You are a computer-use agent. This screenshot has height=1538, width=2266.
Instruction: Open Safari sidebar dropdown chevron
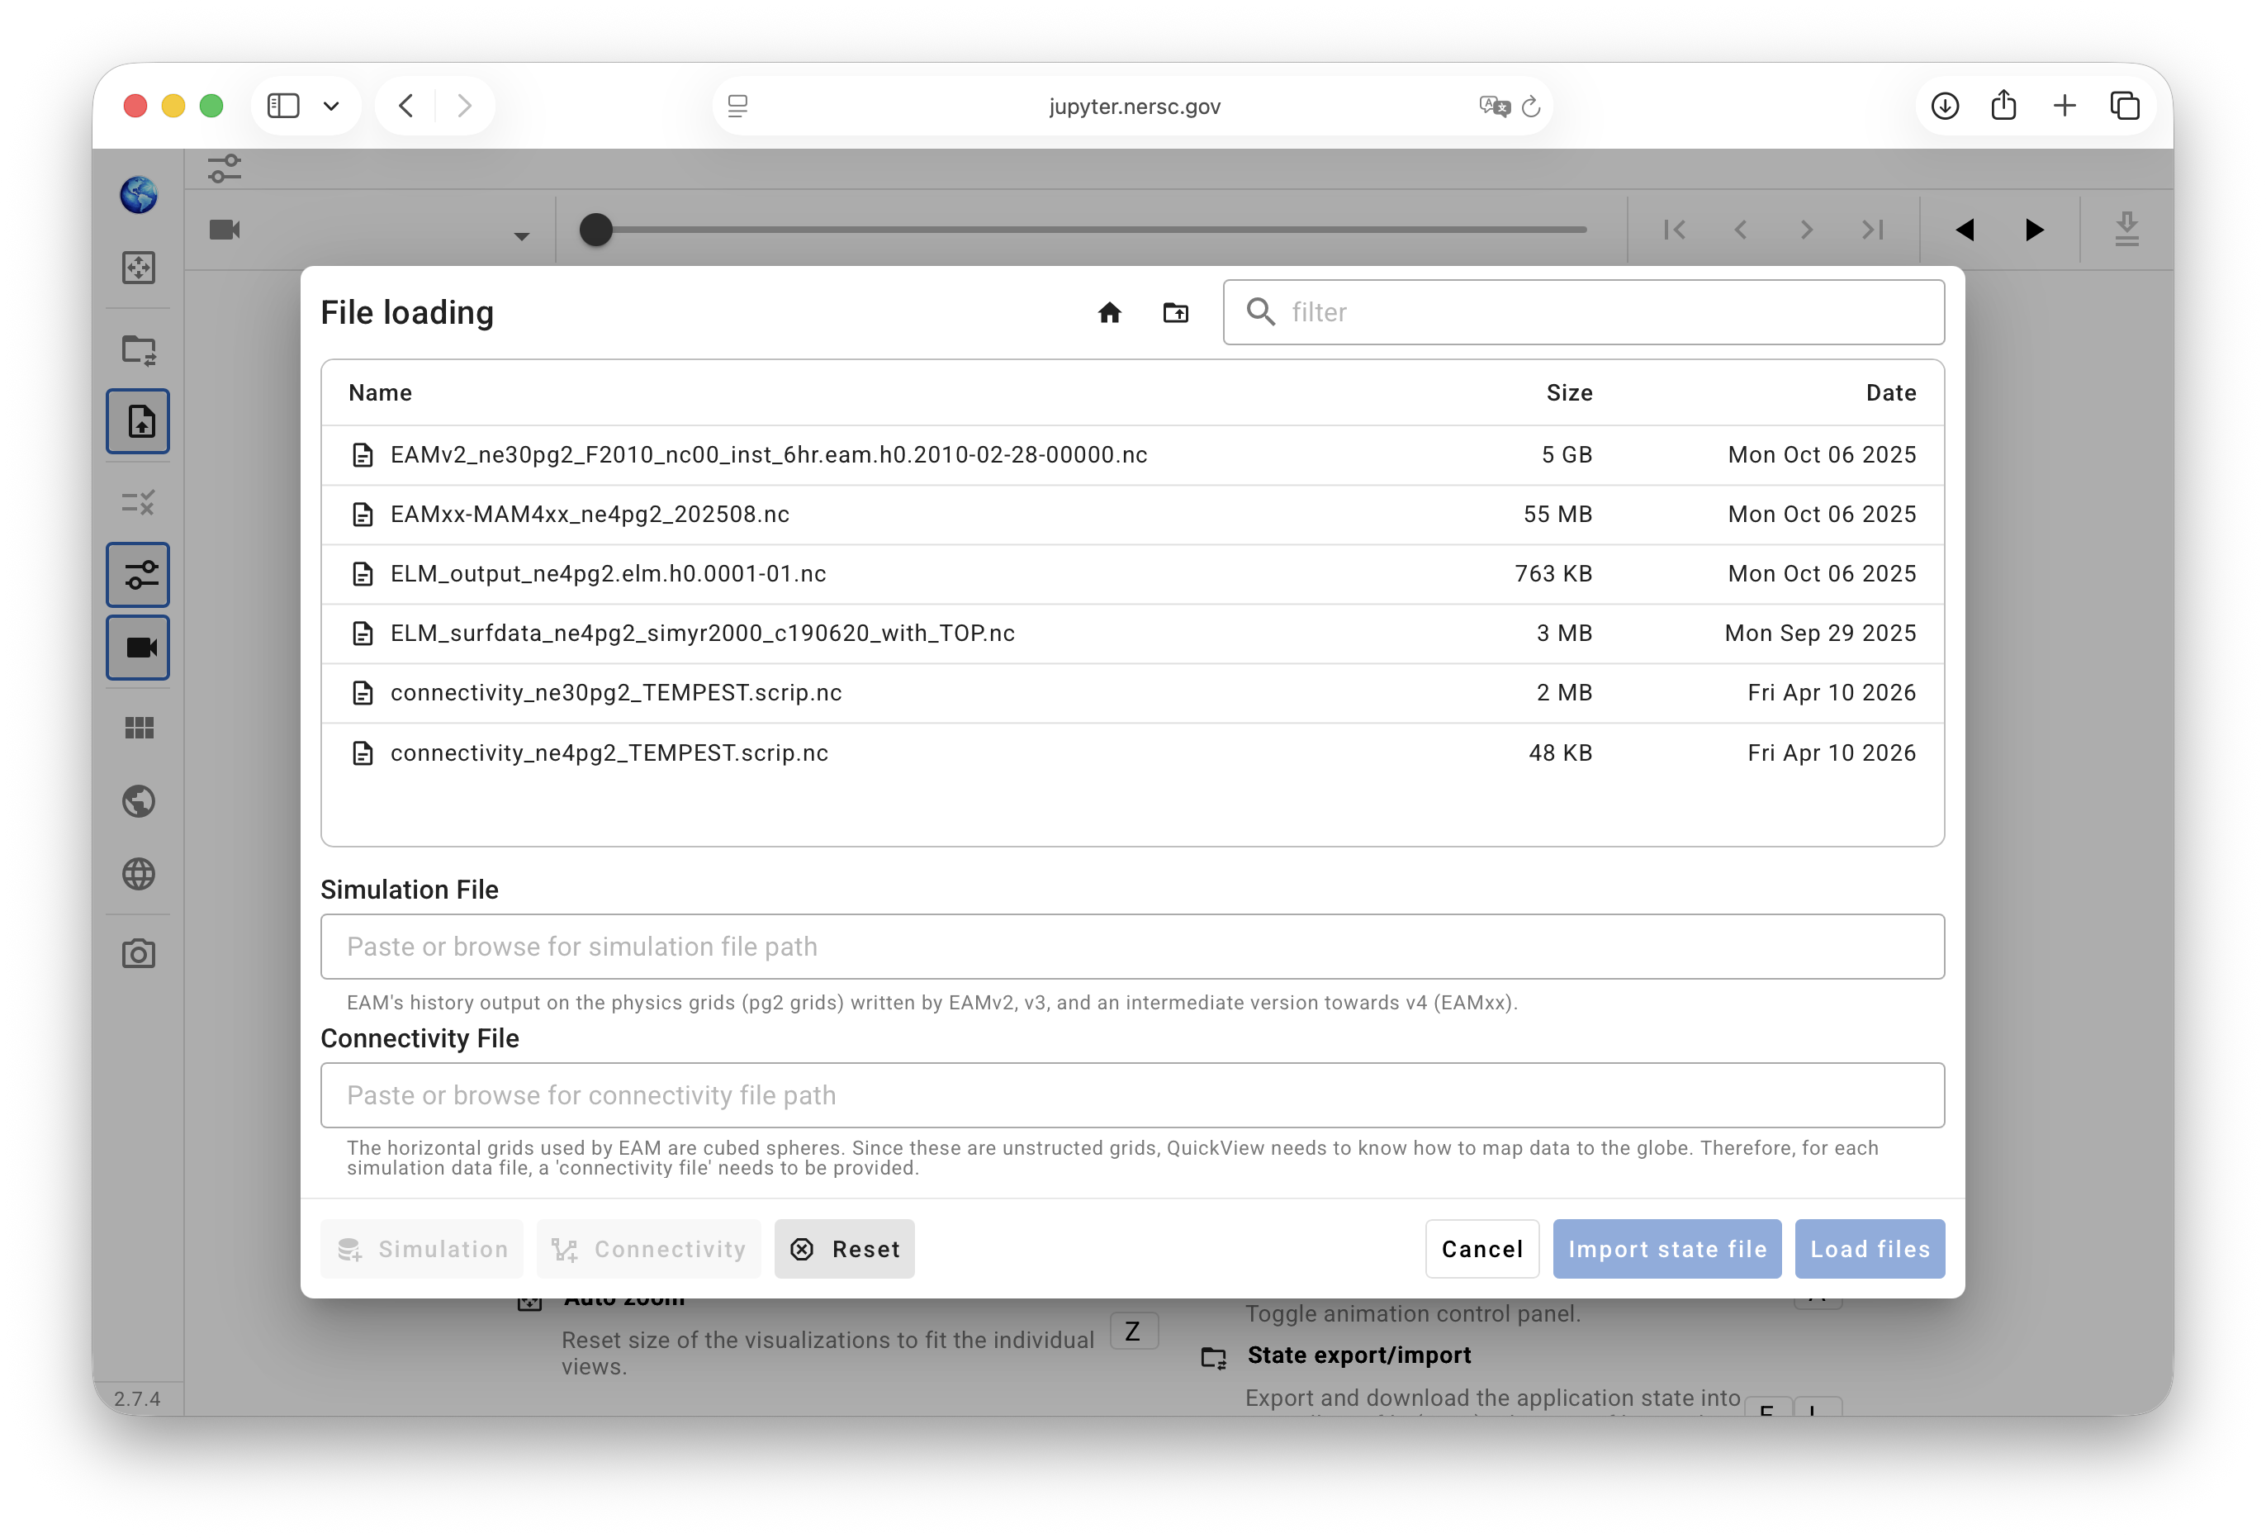331,107
